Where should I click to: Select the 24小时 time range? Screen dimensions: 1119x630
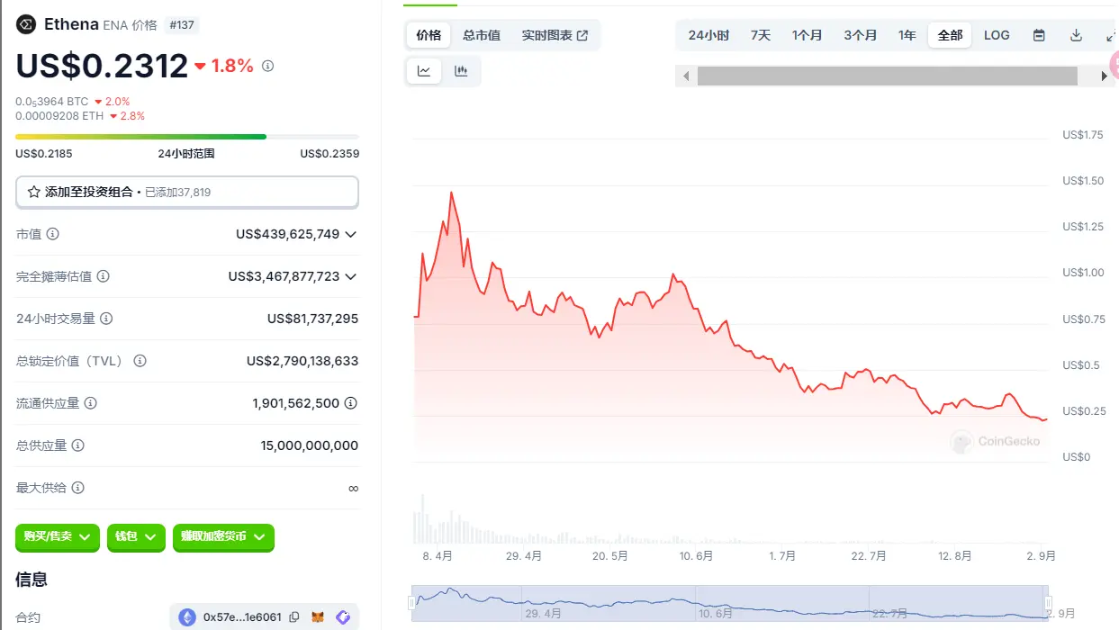(708, 34)
